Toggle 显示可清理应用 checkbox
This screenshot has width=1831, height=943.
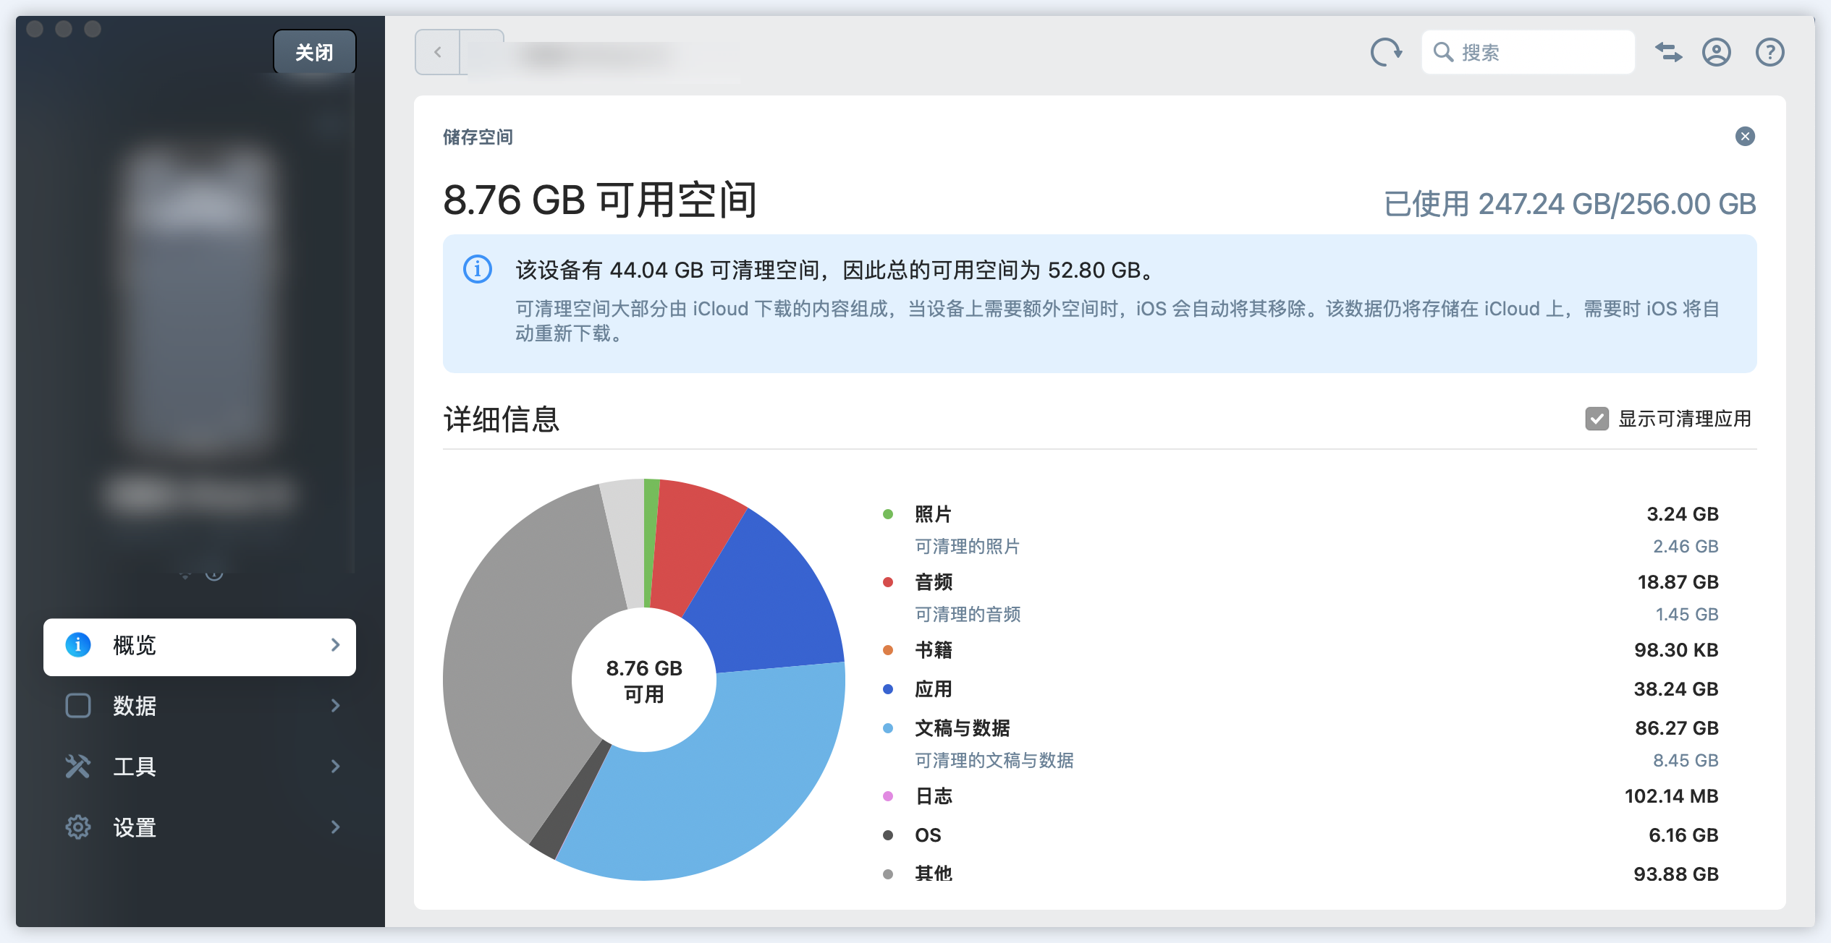(1597, 419)
